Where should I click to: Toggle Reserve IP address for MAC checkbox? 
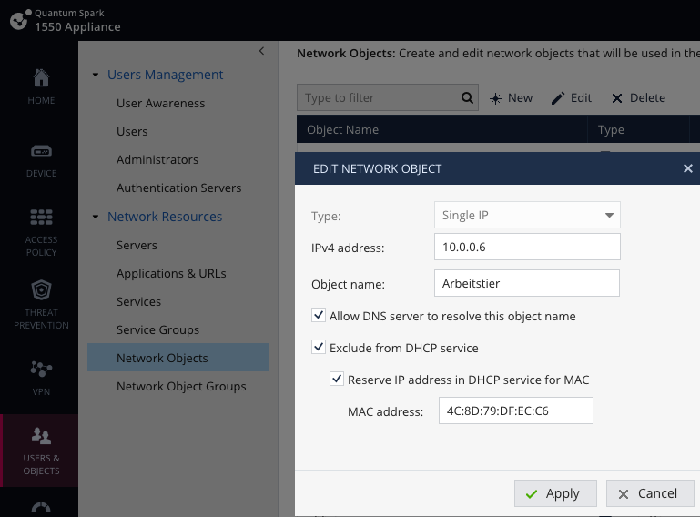(337, 379)
